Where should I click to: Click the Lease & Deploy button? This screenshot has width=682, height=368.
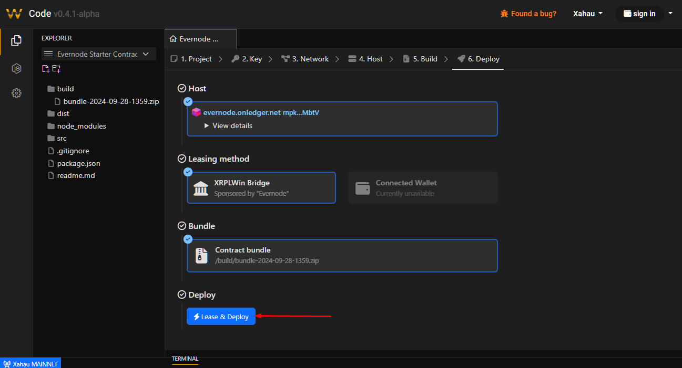221,317
